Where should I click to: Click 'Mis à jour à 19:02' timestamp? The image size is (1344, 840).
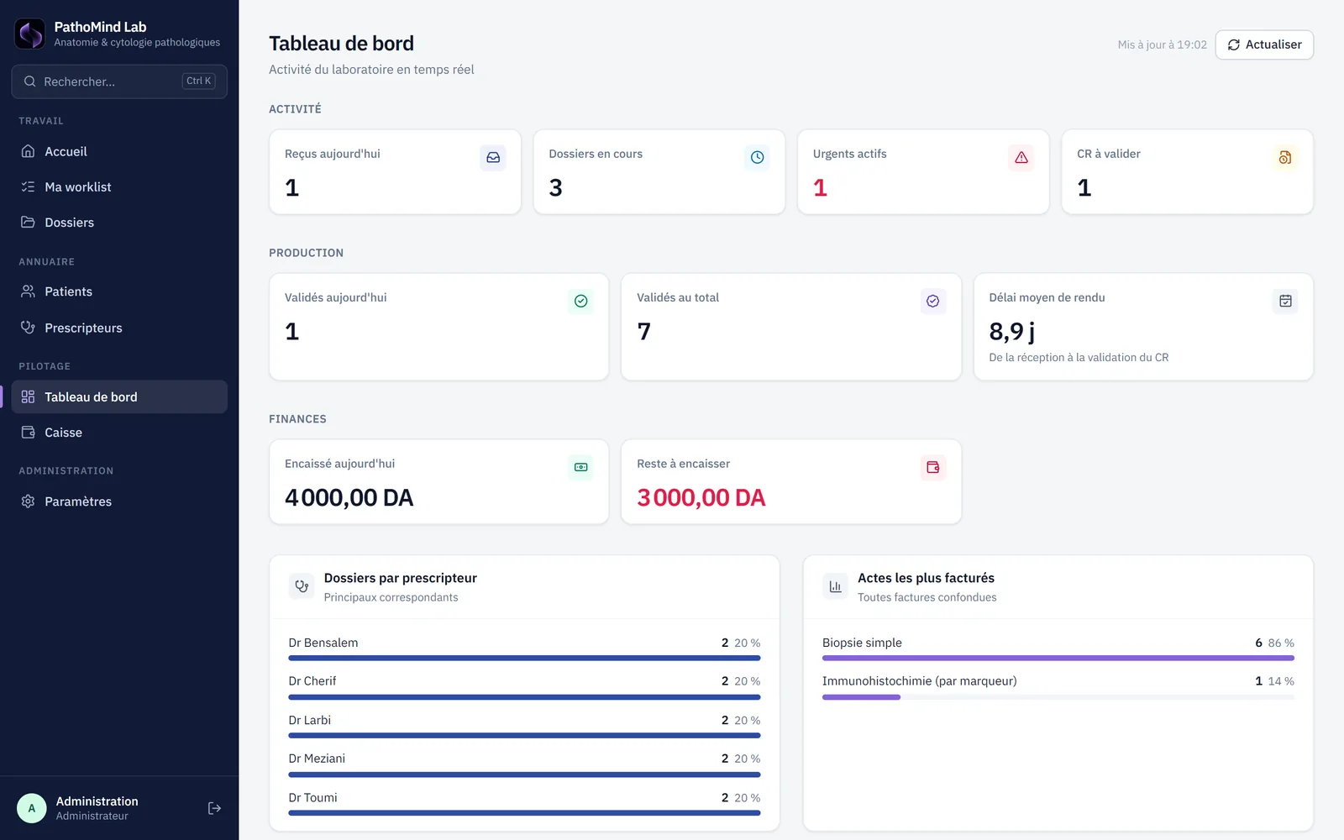click(1162, 45)
